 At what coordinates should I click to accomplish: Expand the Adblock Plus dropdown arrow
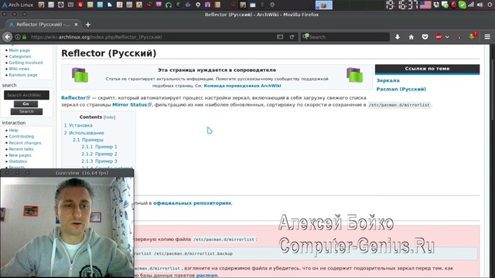pyautogui.click(x=447, y=37)
